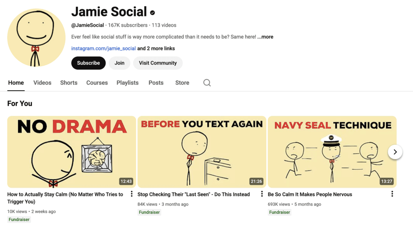Screen dimensions: 413x229
Task: Open the Navy Seal Technique thumbnail
Action: pyautogui.click(x=332, y=152)
